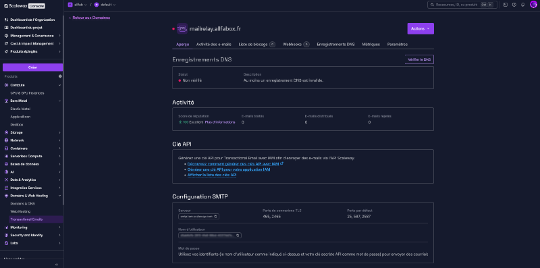Open Plus d'informations reputation link
The image size is (540, 268).
pyautogui.click(x=220, y=122)
